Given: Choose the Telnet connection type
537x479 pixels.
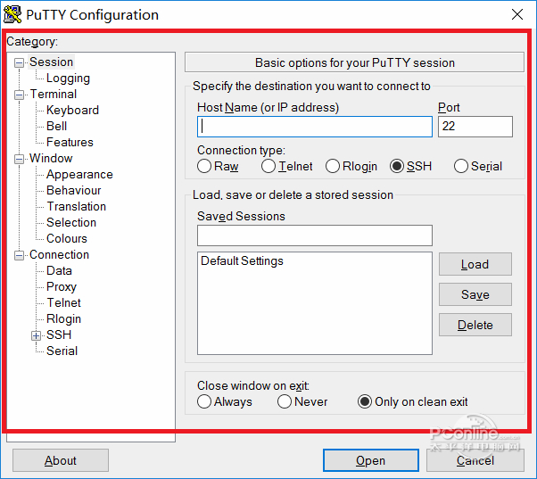Looking at the screenshot, I should 268,166.
